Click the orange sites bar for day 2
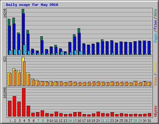159x124 pixels. [x=15, y=78]
